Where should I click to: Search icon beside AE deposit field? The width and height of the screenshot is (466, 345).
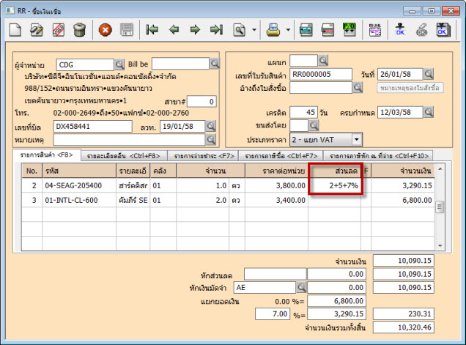[x=301, y=287]
